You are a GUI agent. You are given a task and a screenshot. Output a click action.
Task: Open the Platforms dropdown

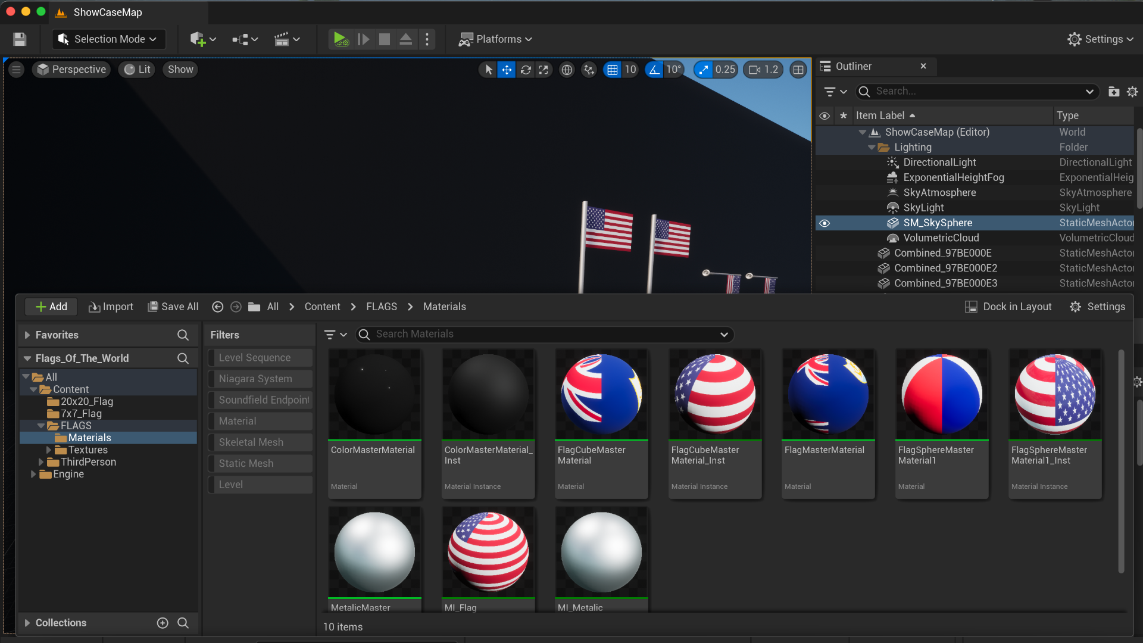click(x=495, y=39)
